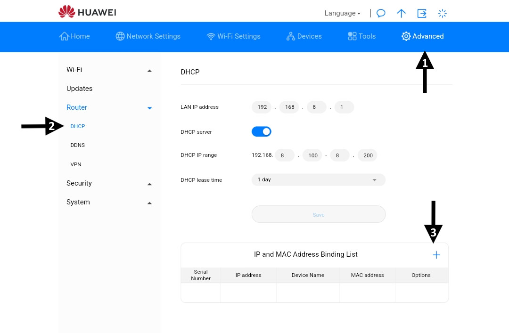Expand the System sidebar section

[109, 202]
